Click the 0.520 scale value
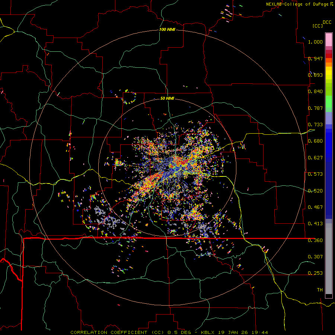335x335 pixels. pos(315,191)
